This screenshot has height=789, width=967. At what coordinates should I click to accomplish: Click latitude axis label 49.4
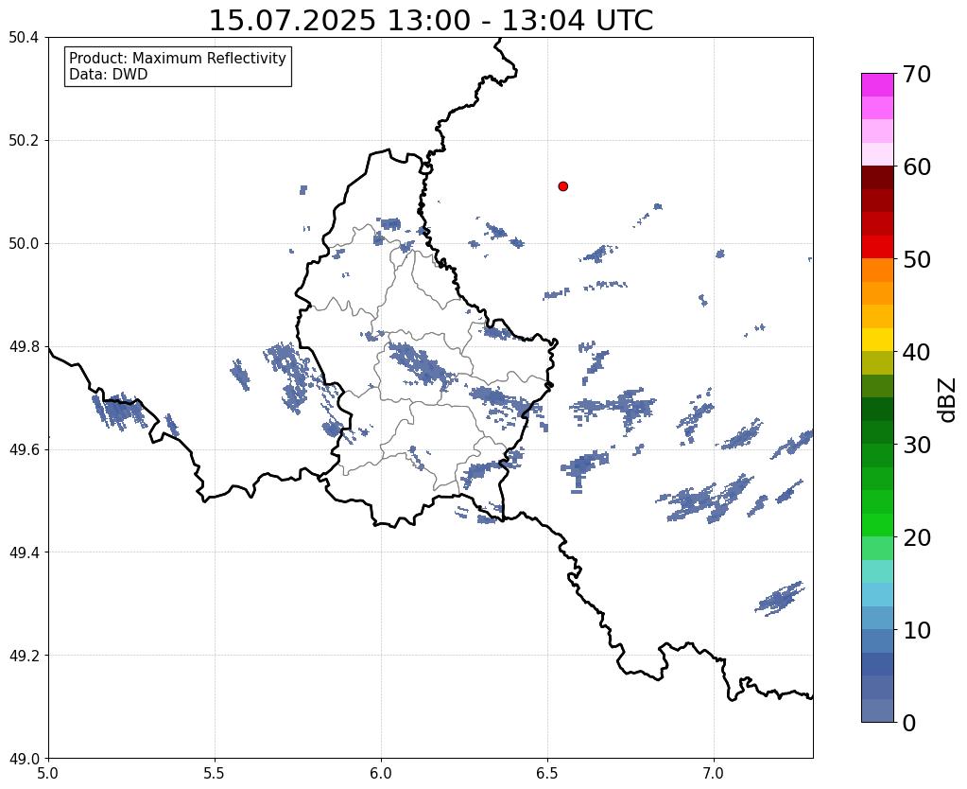pyautogui.click(x=24, y=552)
